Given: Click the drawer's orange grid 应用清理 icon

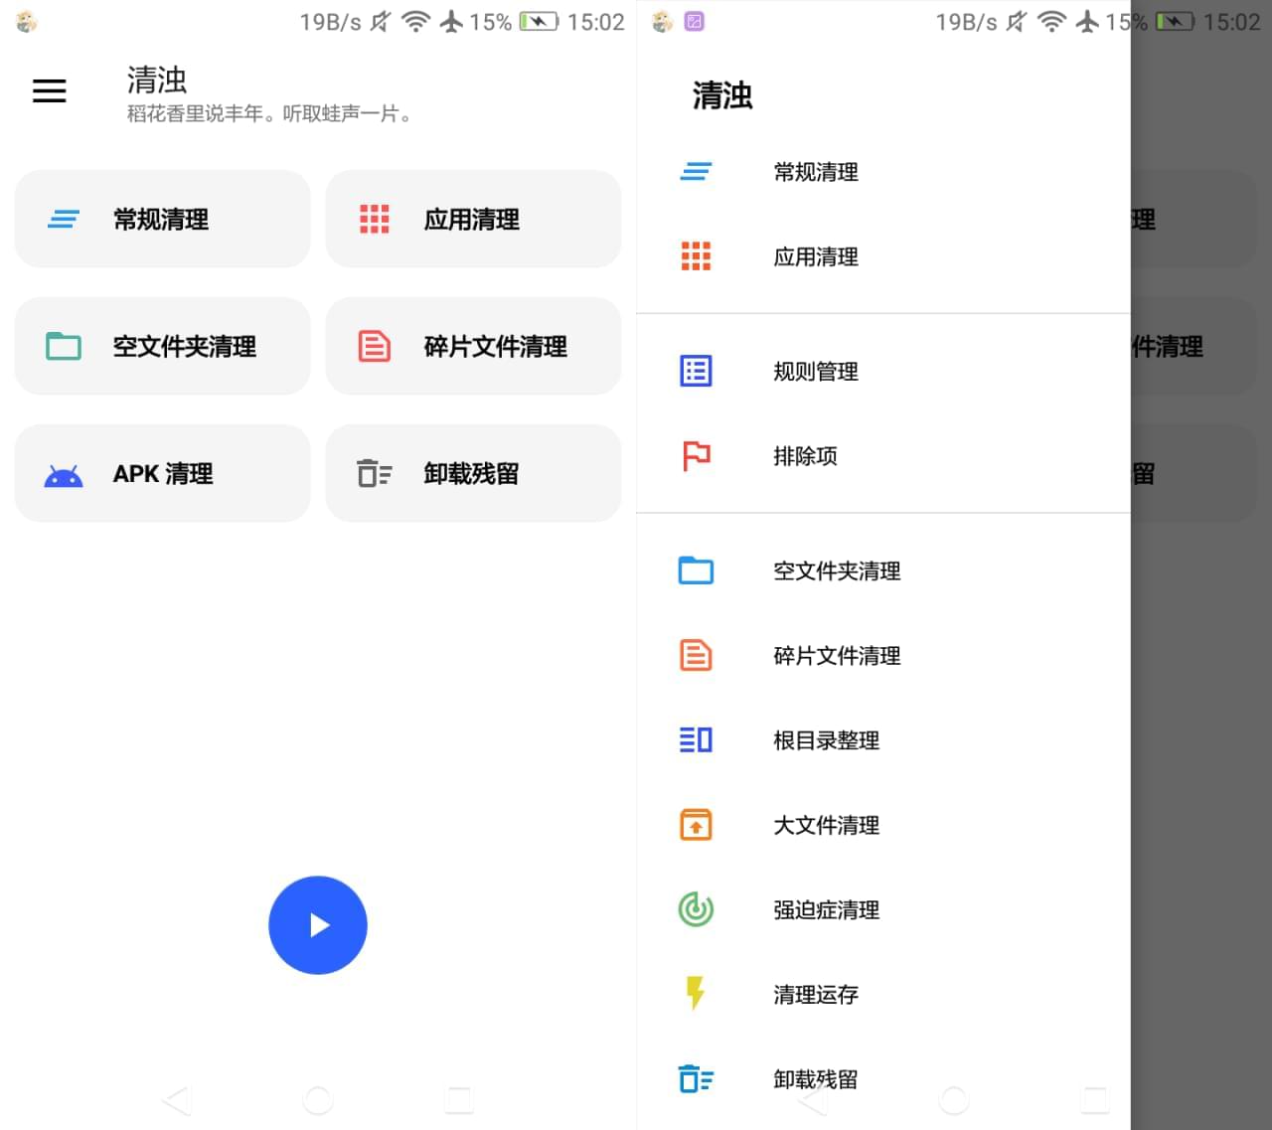Looking at the screenshot, I should 696,256.
